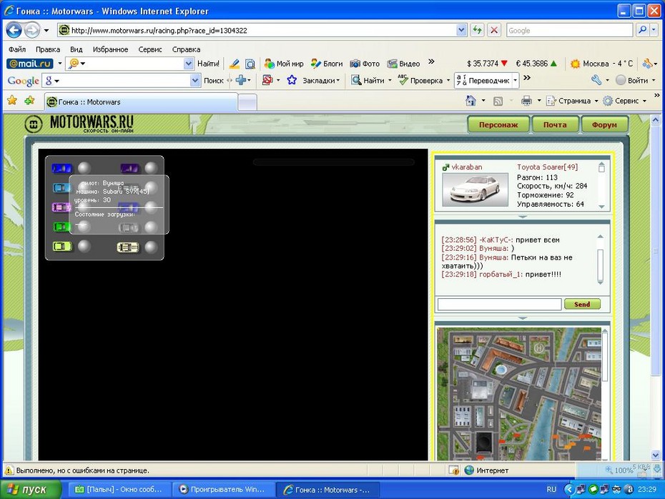Open the Избранное menu
665x499 pixels.
110,49
